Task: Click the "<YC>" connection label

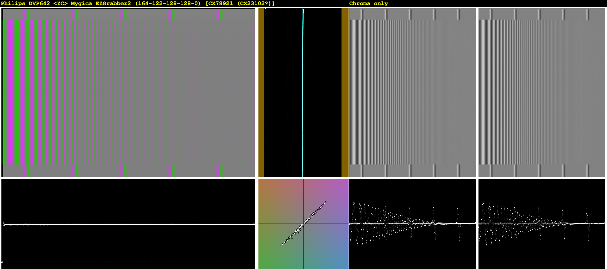Action: [60, 4]
